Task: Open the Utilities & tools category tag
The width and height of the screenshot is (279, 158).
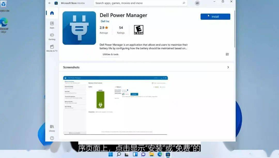Action: click(111, 54)
